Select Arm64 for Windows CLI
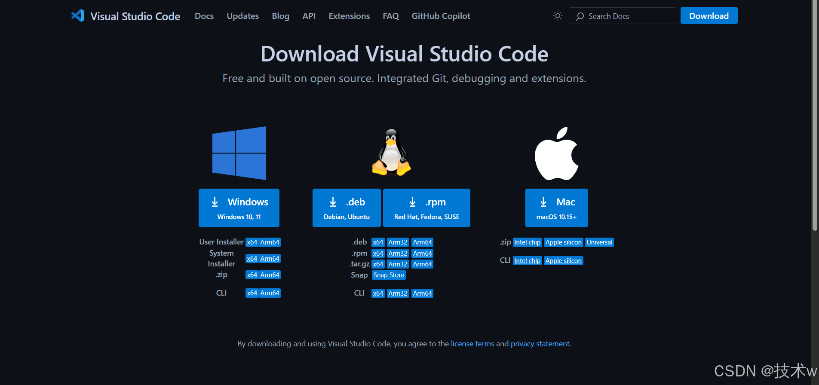Viewport: 819px width, 385px height. (x=270, y=293)
